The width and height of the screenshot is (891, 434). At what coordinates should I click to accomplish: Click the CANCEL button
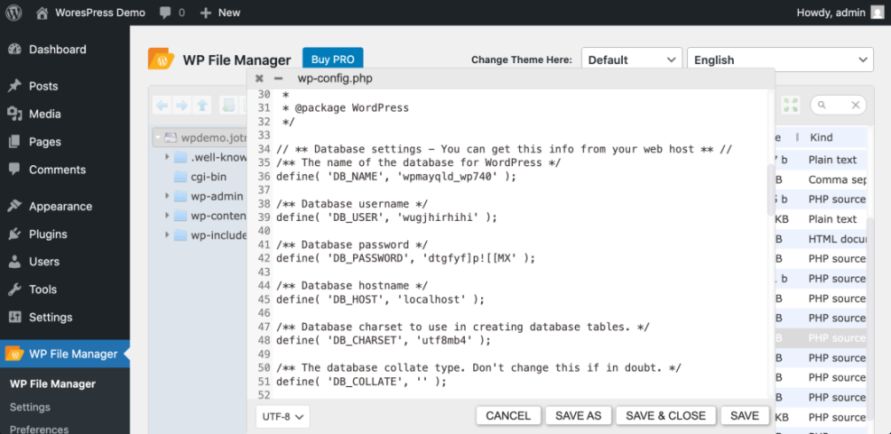(508, 416)
